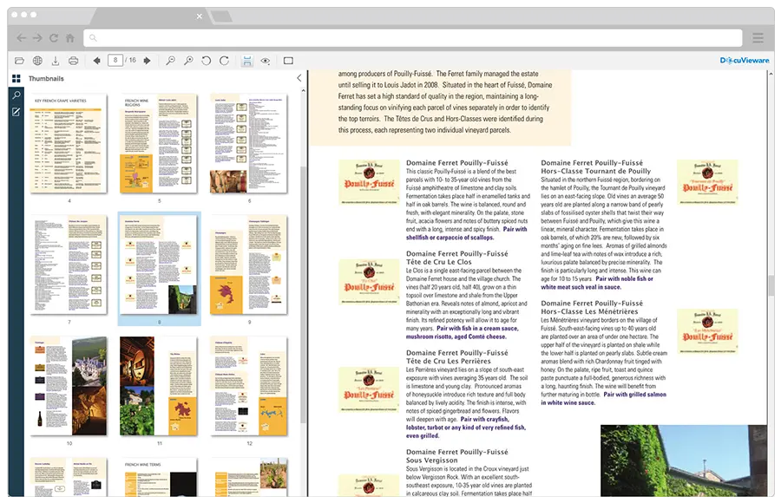
Task: Click the Tournant de Pouilly wine label image
Action: (x=707, y=182)
